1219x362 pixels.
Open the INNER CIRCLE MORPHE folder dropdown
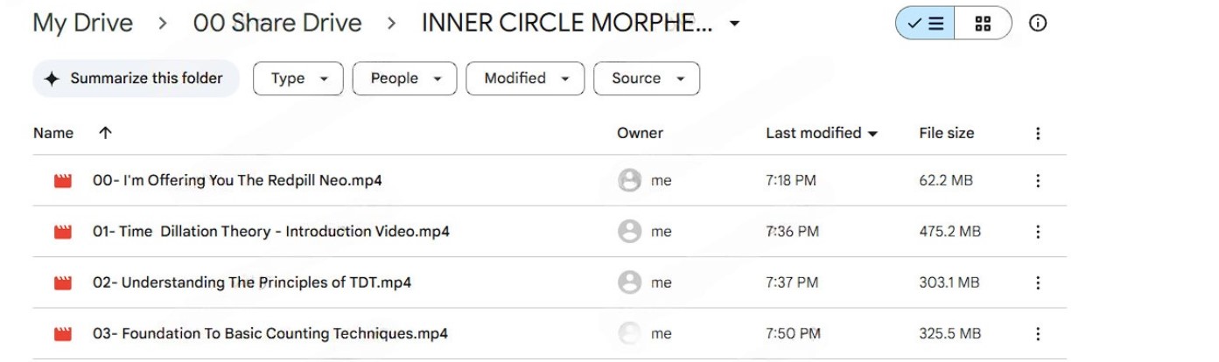pos(734,24)
